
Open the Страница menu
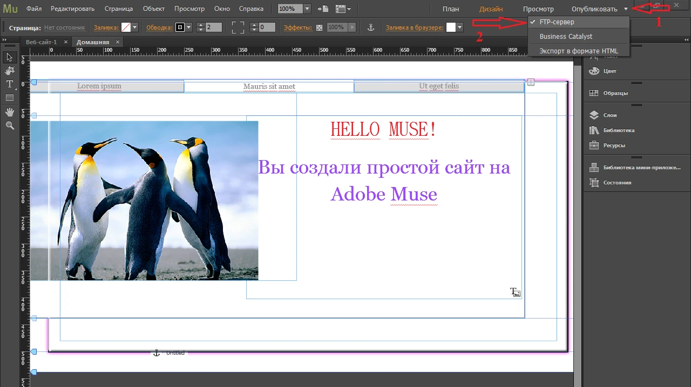click(119, 9)
